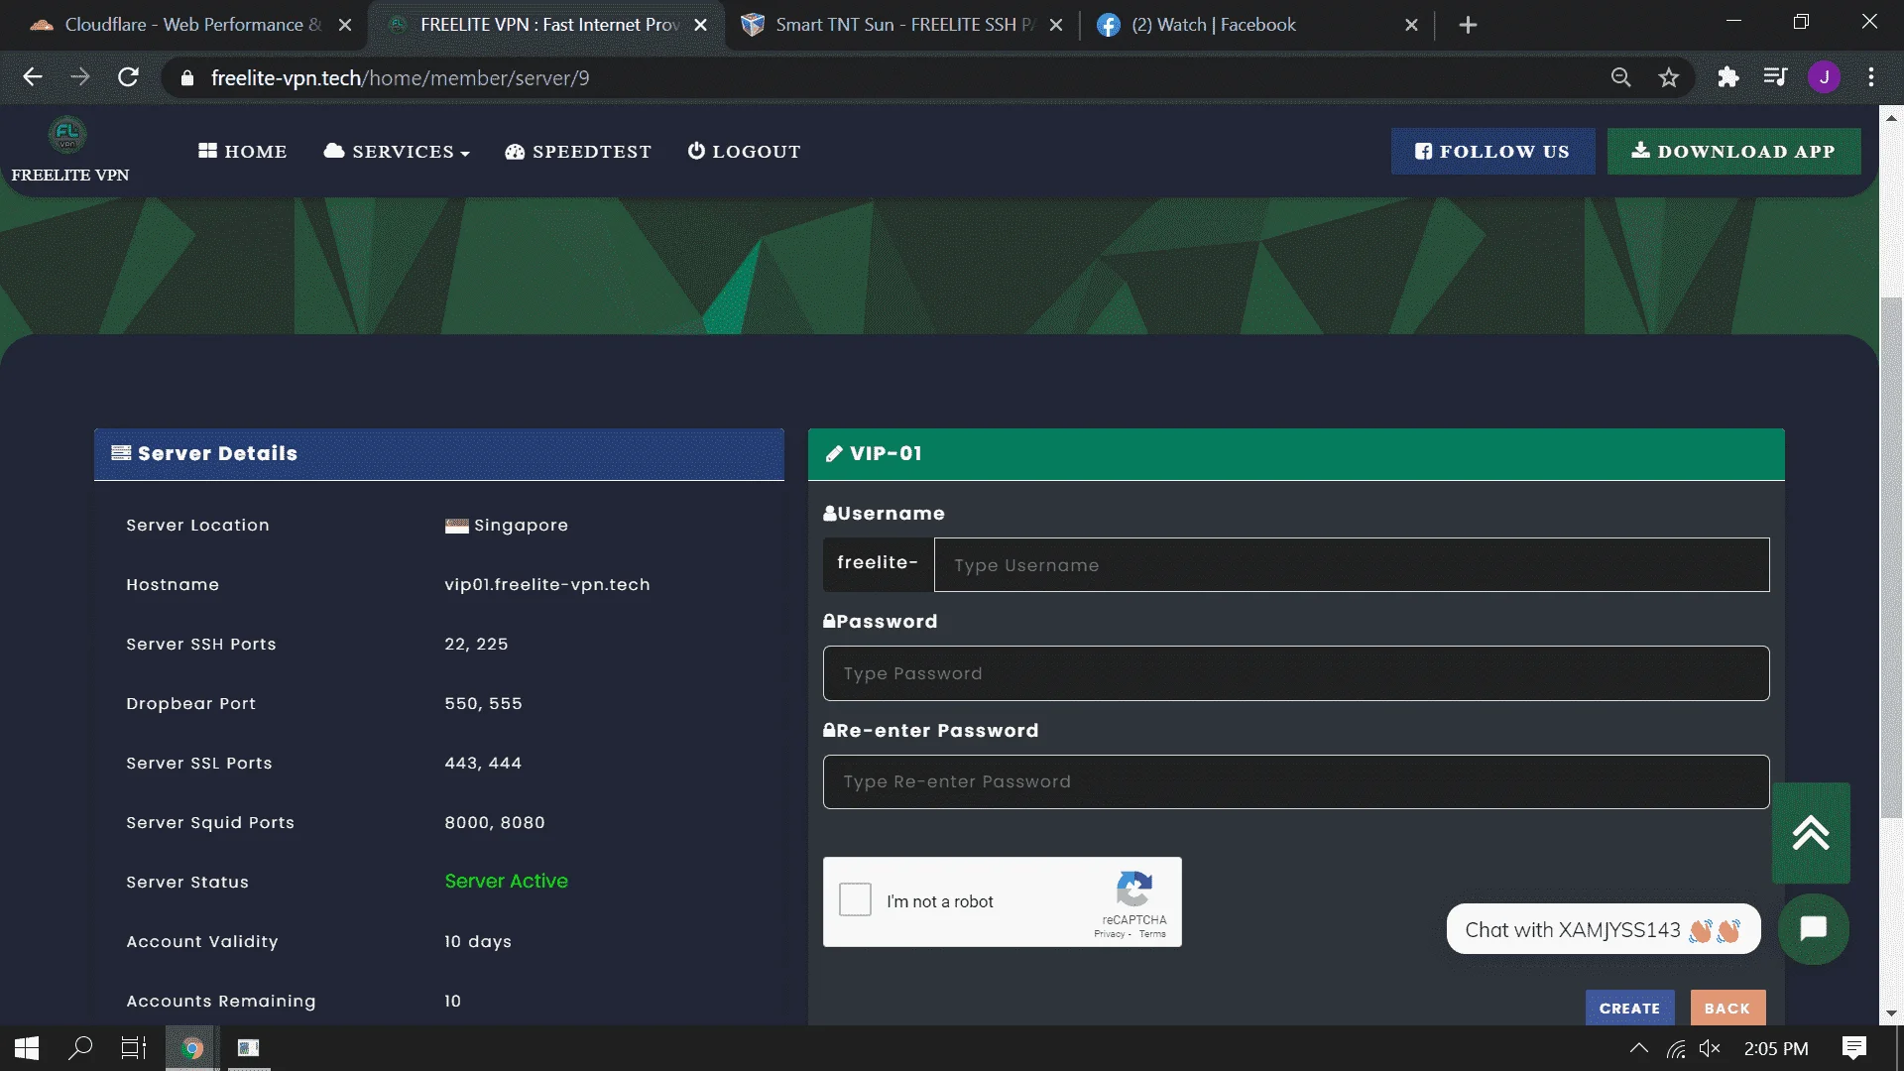Click SSH ports value 22, 225

click(x=476, y=645)
